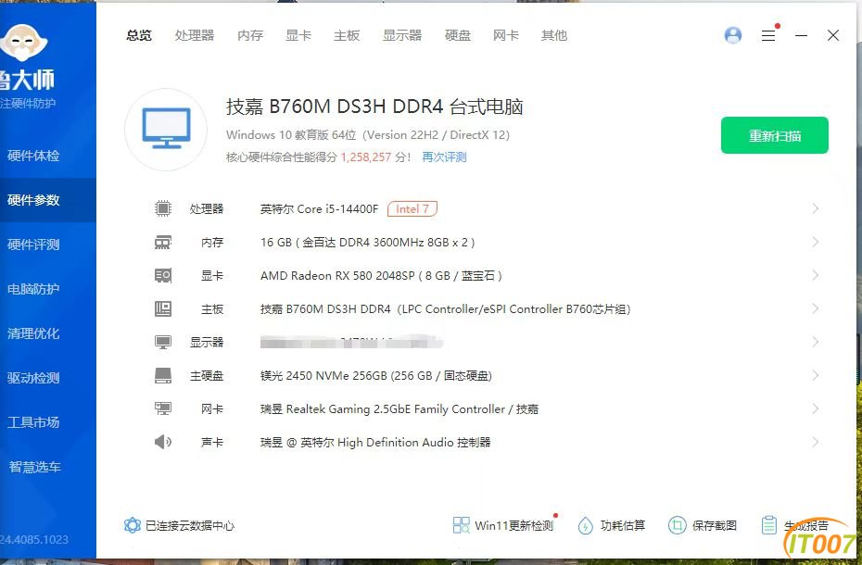Expand the 显示器 row chevron
The height and width of the screenshot is (565, 862).
pyautogui.click(x=816, y=342)
